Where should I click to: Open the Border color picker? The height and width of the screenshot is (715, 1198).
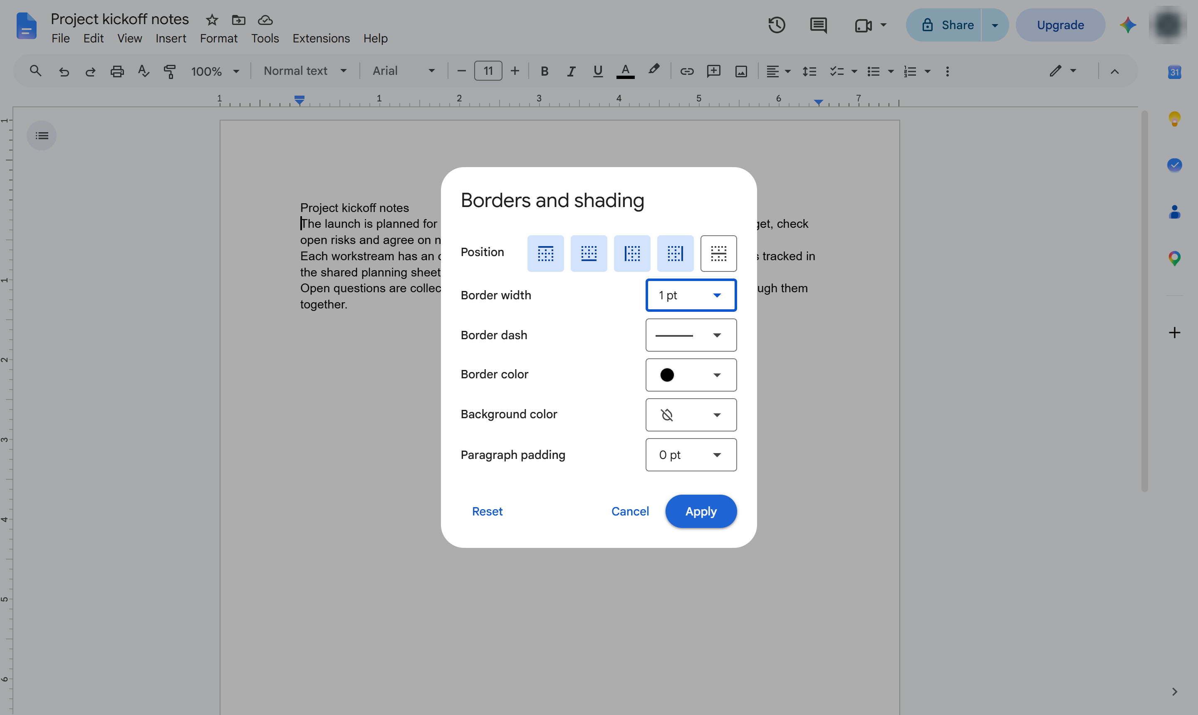[691, 375]
